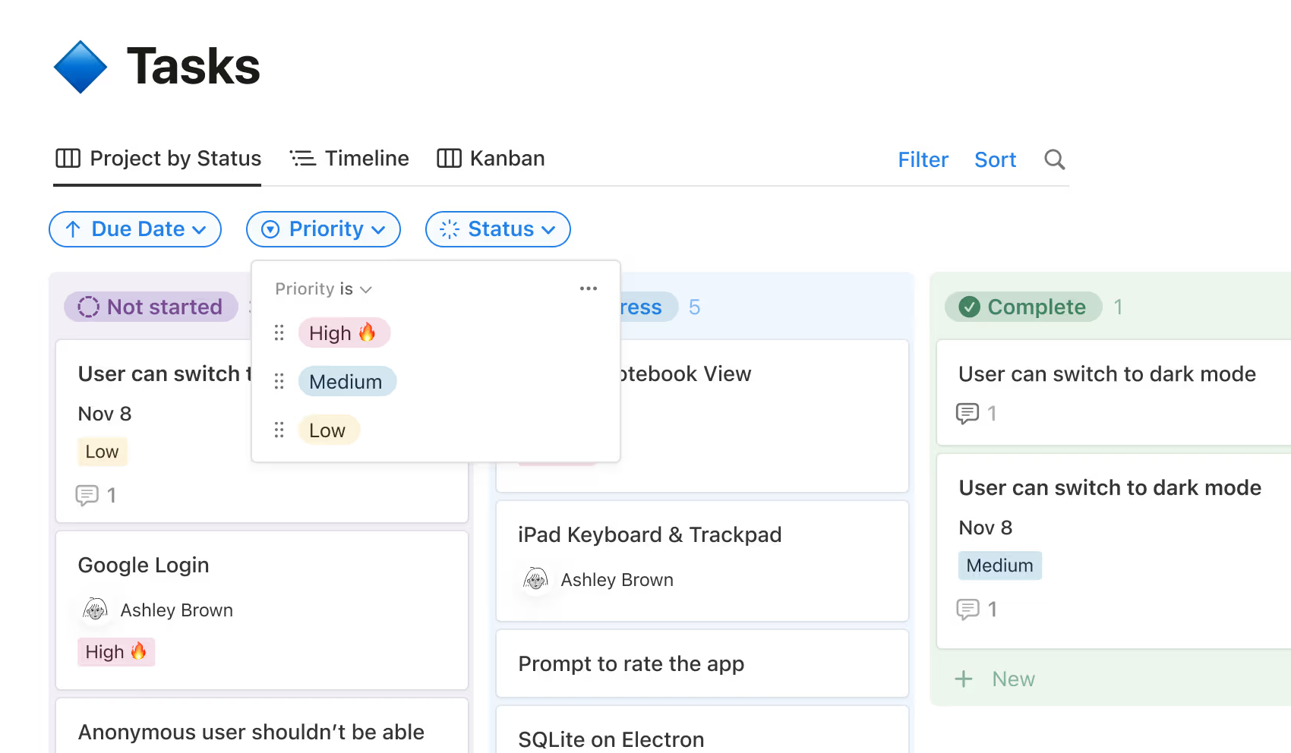Screen dimensions: 1291x753
Task: Click Ashley Brown avatar on Google Login card
Action: (96, 610)
